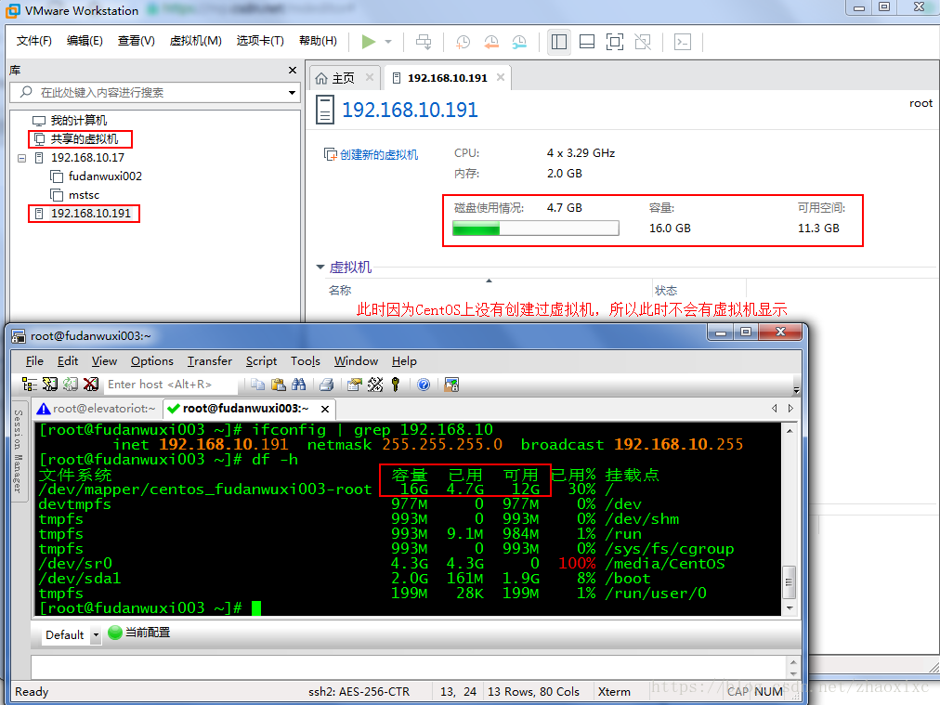Sort by the 状态 column header

(666, 290)
